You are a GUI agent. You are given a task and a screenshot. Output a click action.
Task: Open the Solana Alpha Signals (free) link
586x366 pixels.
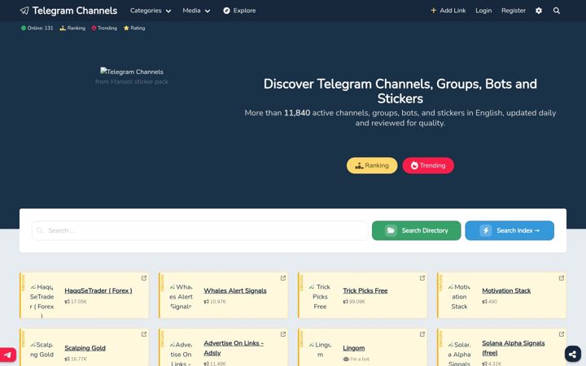click(513, 348)
